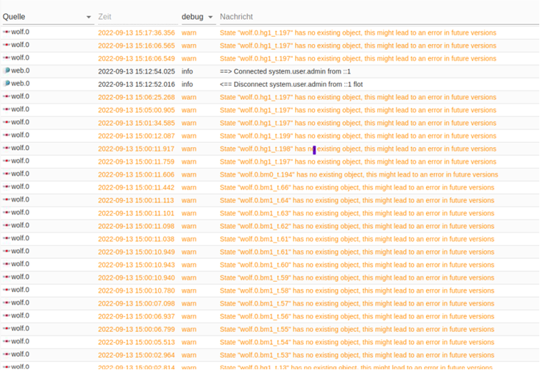
Task: Click wolf.0 source label in 15:00:02.964 row
Action: pos(20,354)
